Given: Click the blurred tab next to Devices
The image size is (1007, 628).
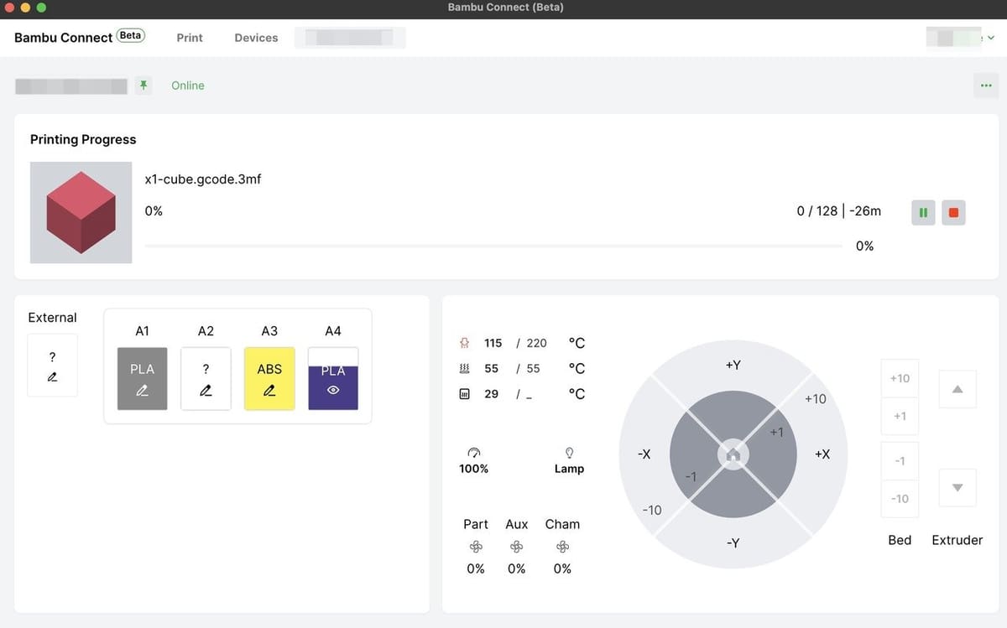Looking at the screenshot, I should (350, 38).
